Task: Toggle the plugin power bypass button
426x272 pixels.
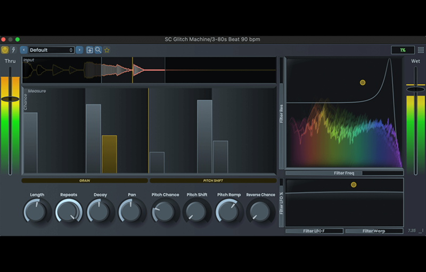Action: (5, 50)
